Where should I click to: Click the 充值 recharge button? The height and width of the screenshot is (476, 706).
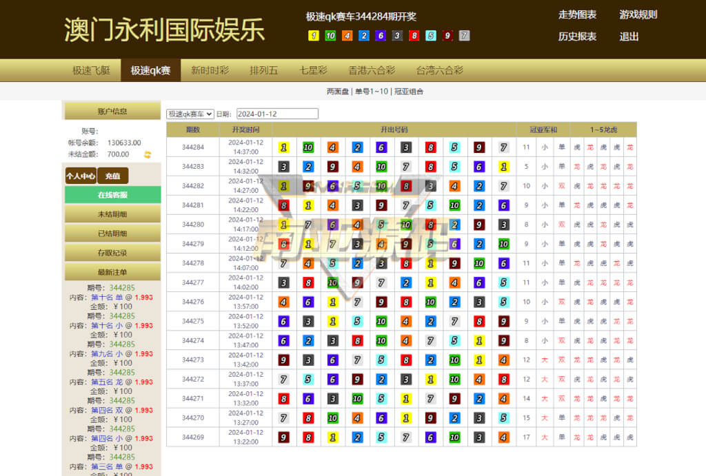click(112, 176)
